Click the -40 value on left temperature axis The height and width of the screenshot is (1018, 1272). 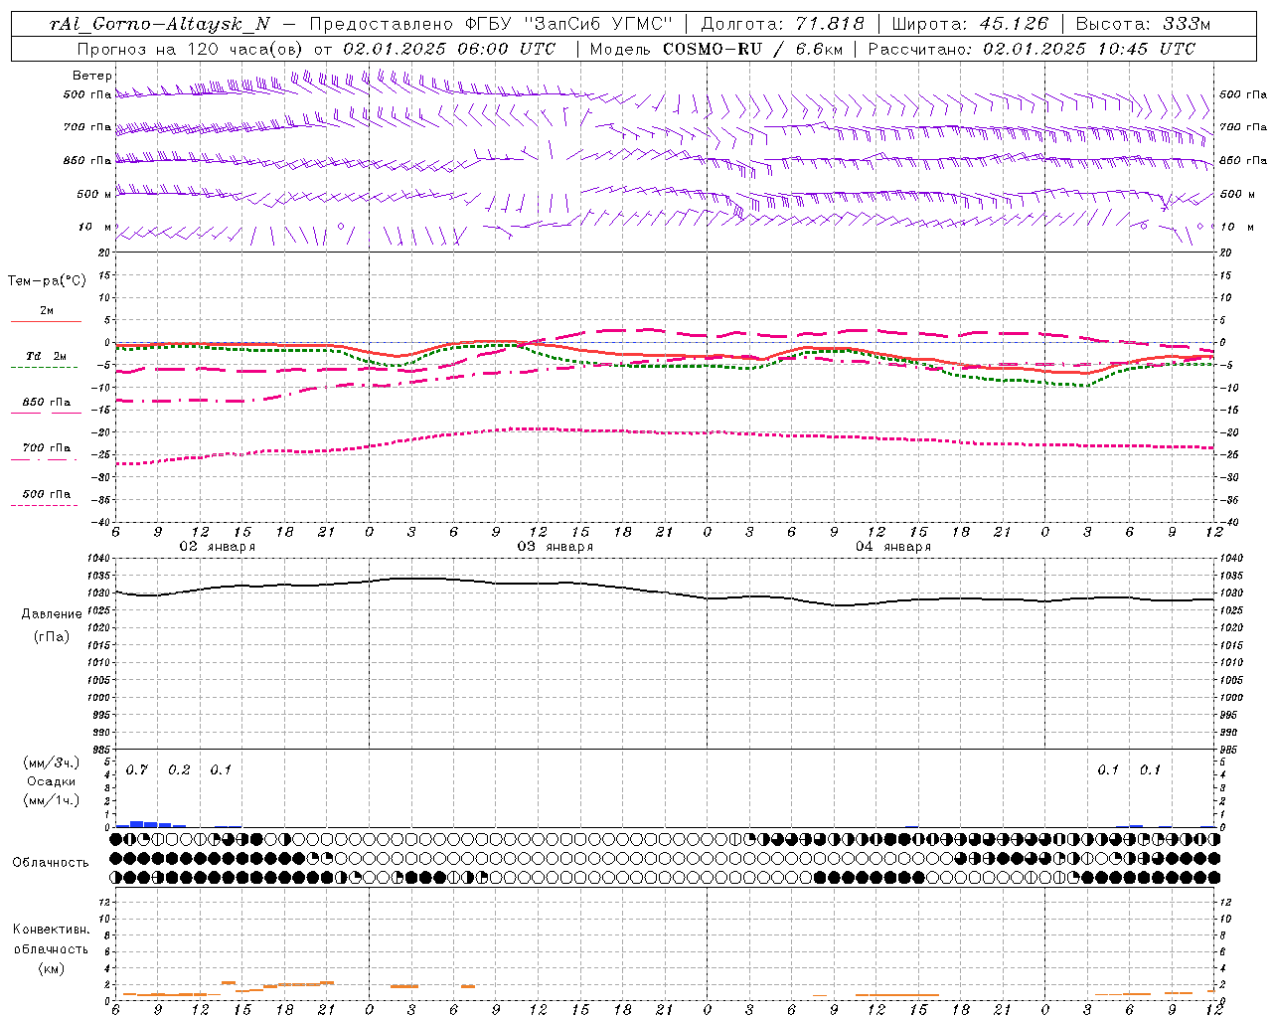pos(101,522)
